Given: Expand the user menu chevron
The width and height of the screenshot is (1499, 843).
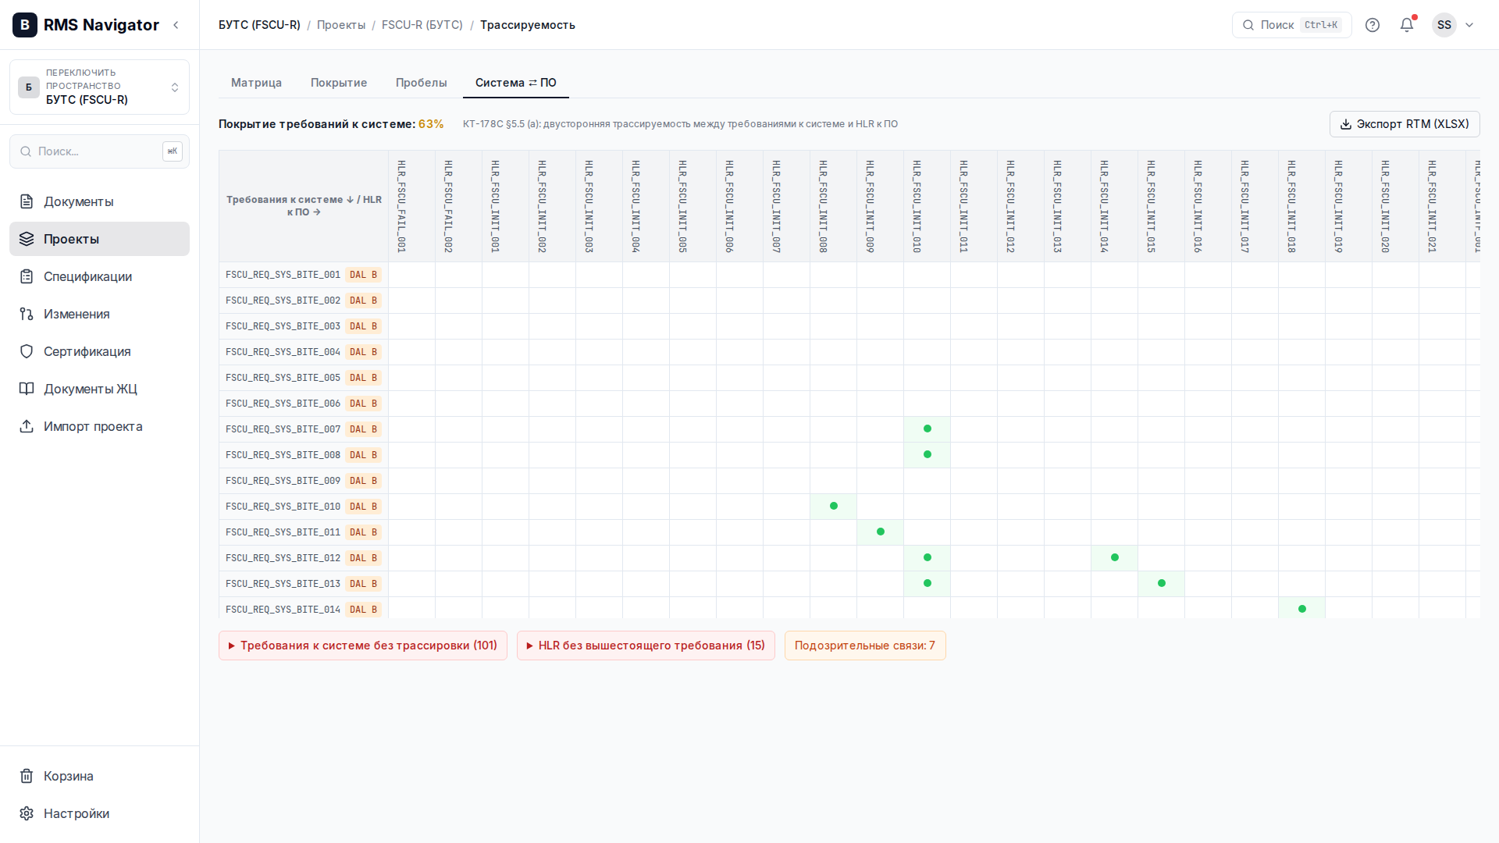Looking at the screenshot, I should [x=1469, y=25].
